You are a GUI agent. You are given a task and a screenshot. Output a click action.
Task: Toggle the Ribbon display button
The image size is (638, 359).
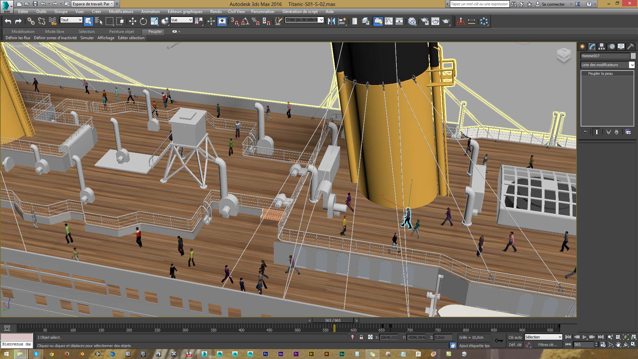(x=378, y=21)
